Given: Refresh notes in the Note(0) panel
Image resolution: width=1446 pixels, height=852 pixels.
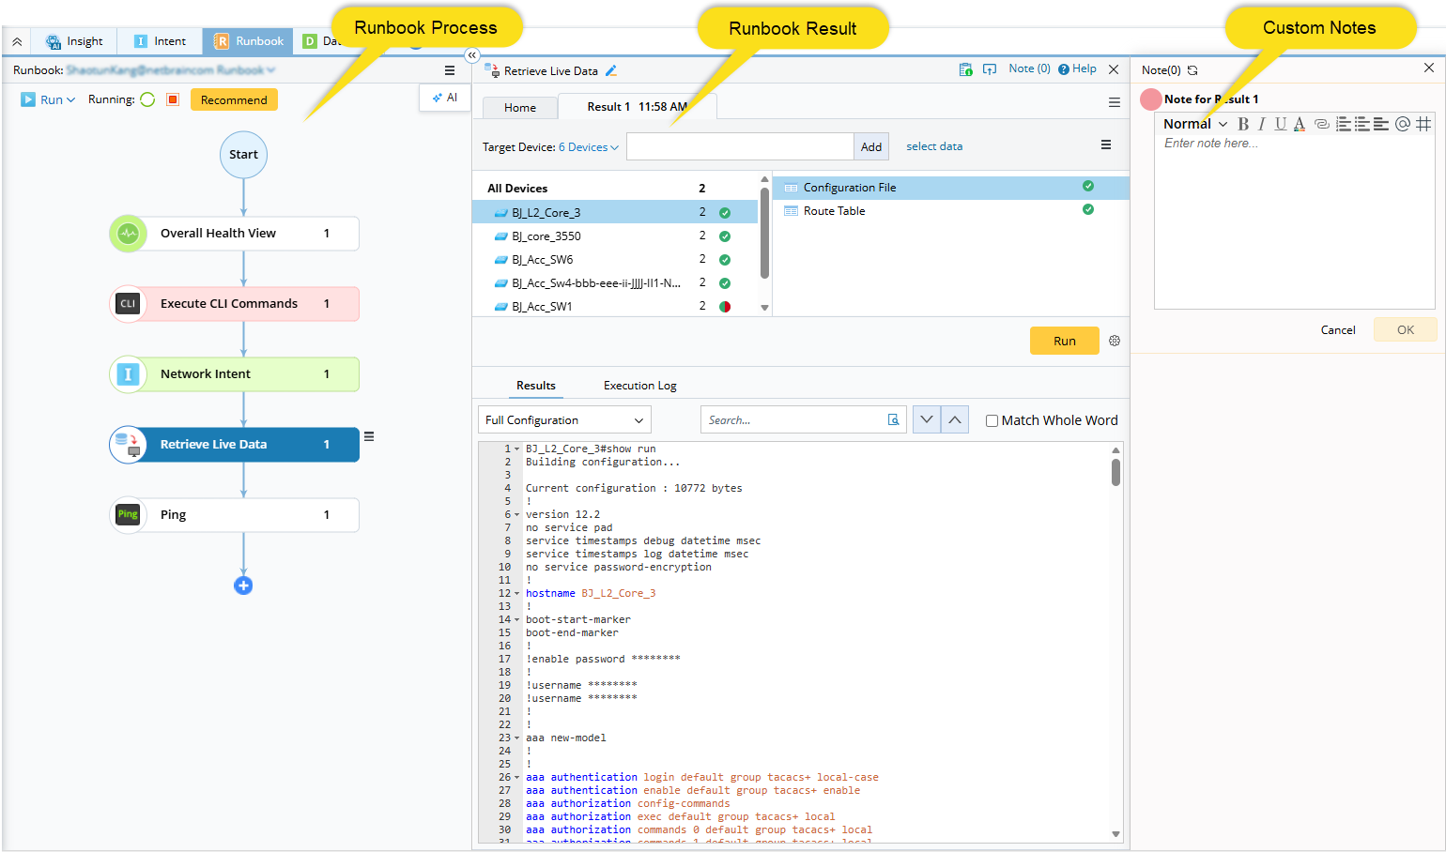Looking at the screenshot, I should pyautogui.click(x=1192, y=70).
